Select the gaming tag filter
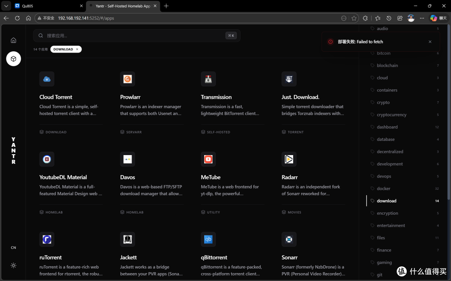The height and width of the screenshot is (281, 451). pos(405,262)
